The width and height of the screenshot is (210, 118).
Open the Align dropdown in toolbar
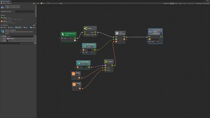(x=185, y=4)
